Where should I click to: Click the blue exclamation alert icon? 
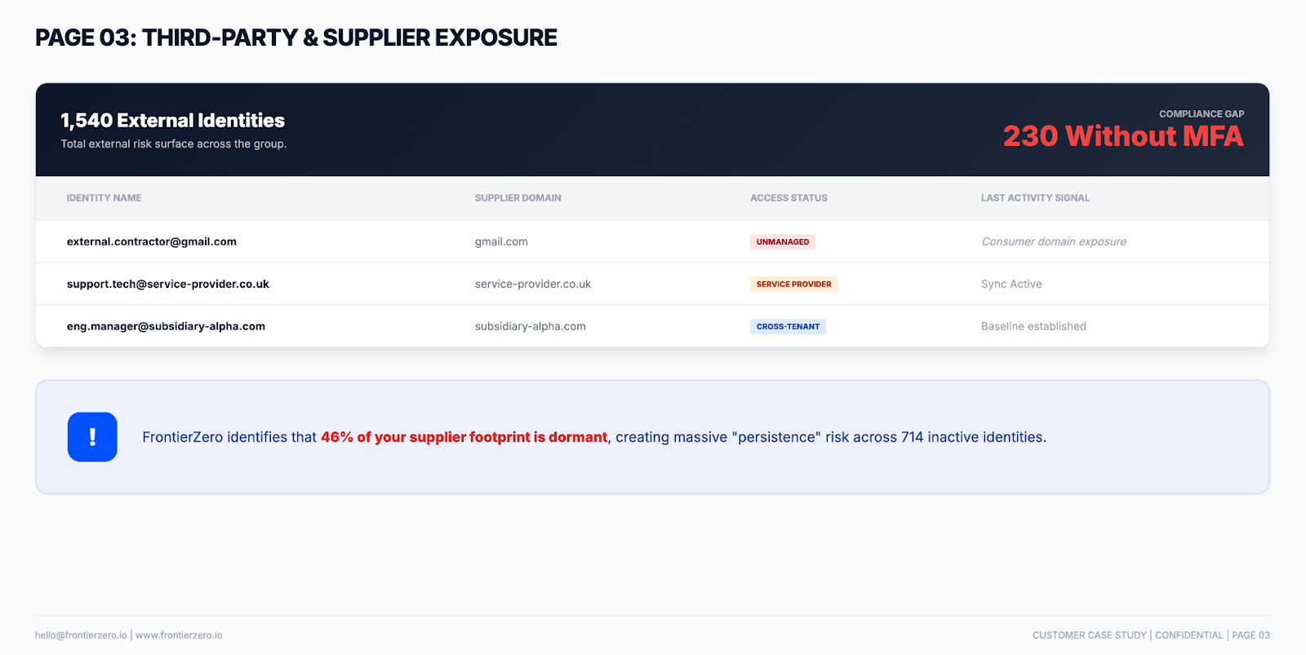point(92,437)
